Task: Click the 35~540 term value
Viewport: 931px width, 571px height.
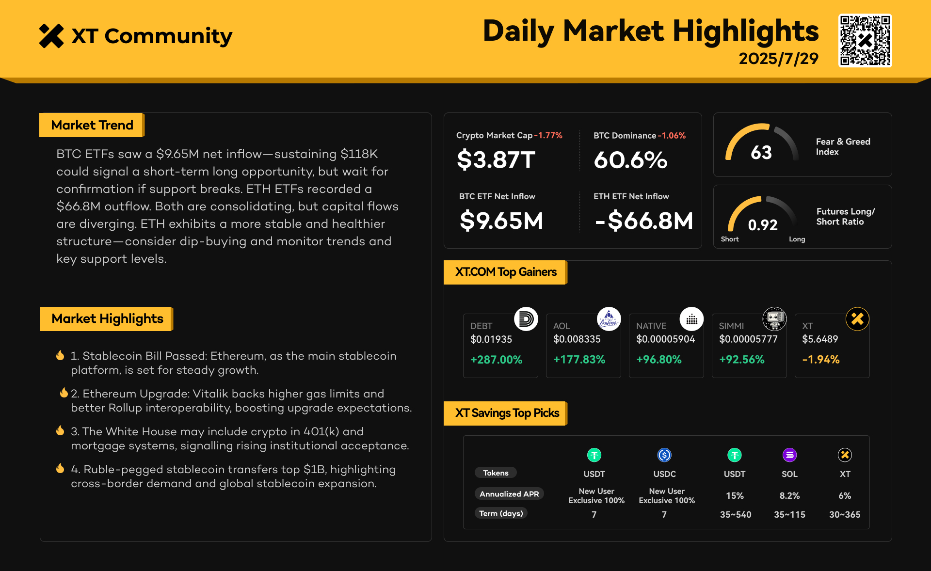Action: click(736, 514)
